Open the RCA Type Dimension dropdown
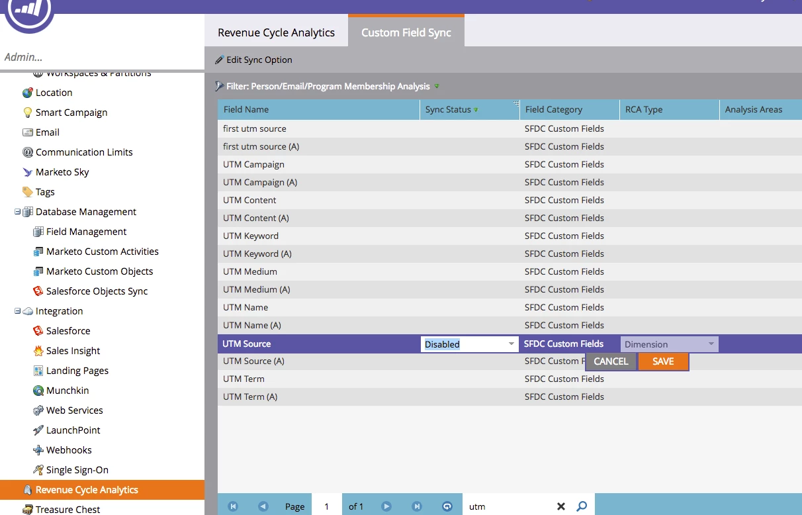802x515 pixels. (711, 344)
